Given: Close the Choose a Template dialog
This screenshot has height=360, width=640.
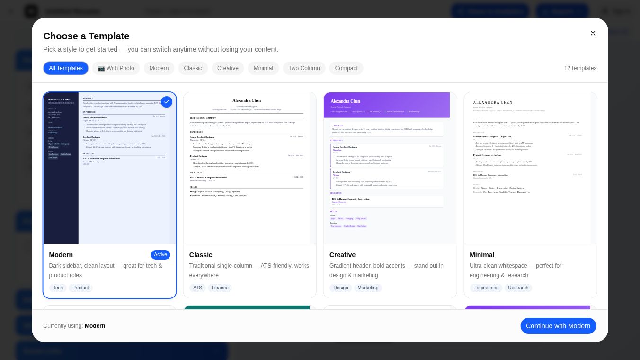Looking at the screenshot, I should point(593,33).
